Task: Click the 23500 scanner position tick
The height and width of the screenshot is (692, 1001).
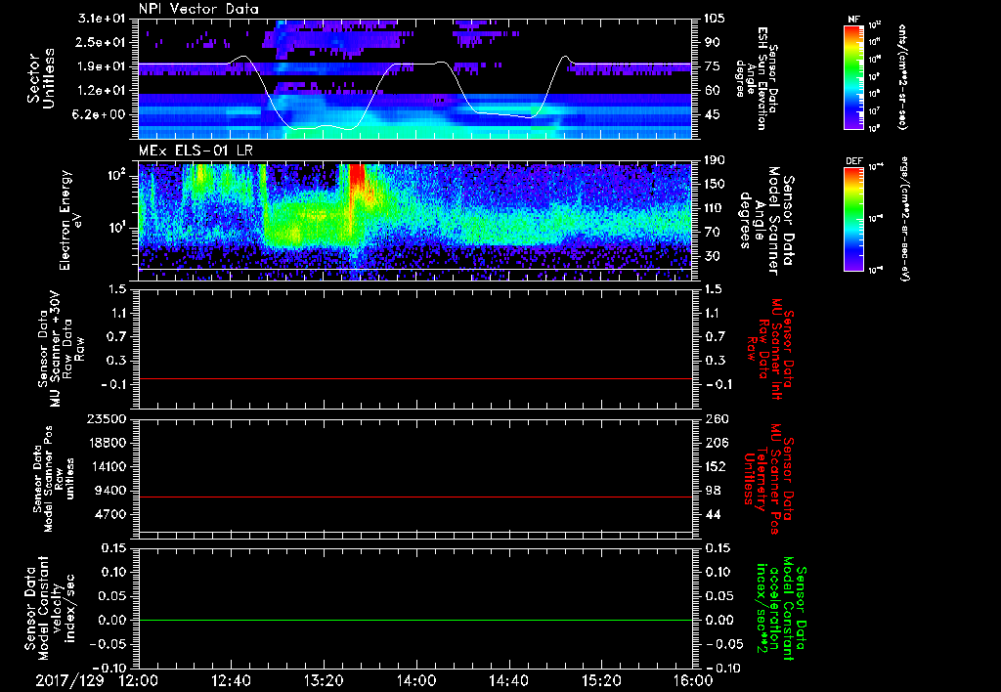Action: 108,418
